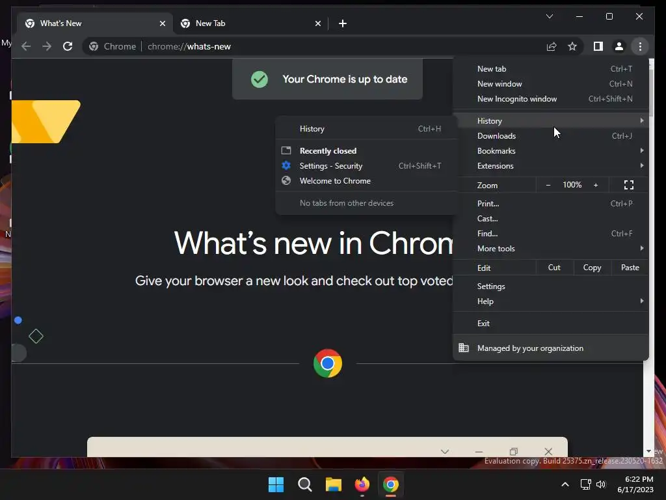Open full History in the submenu
The width and height of the screenshot is (666, 500).
[x=366, y=129]
